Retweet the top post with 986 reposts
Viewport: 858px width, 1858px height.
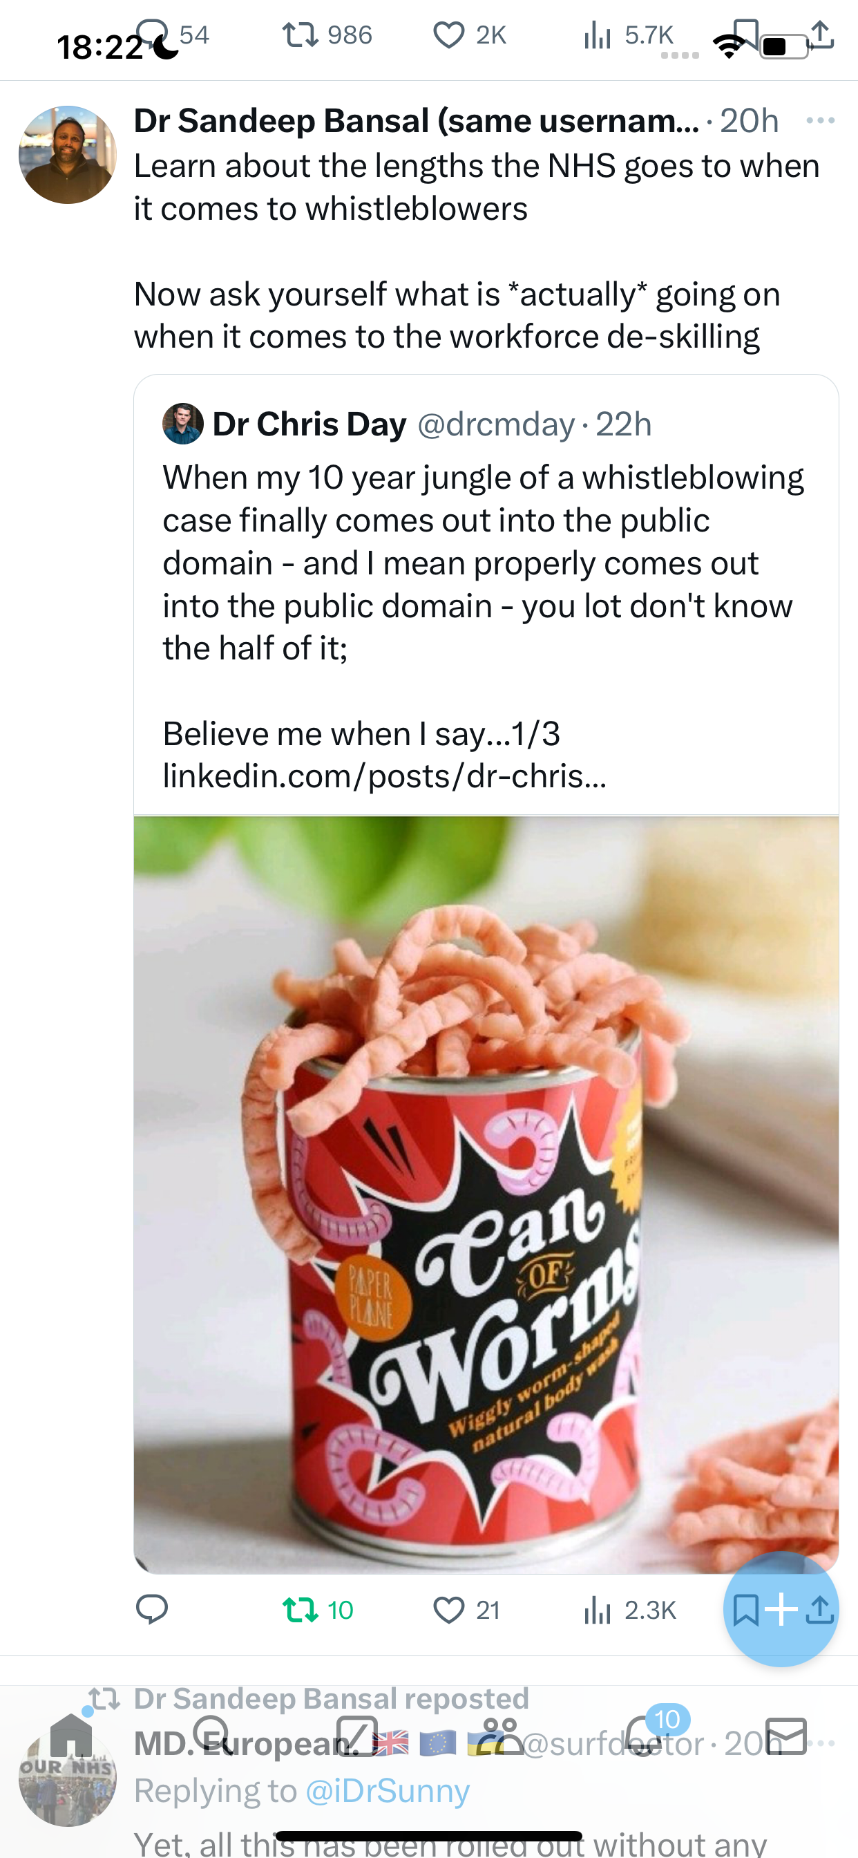point(327,35)
